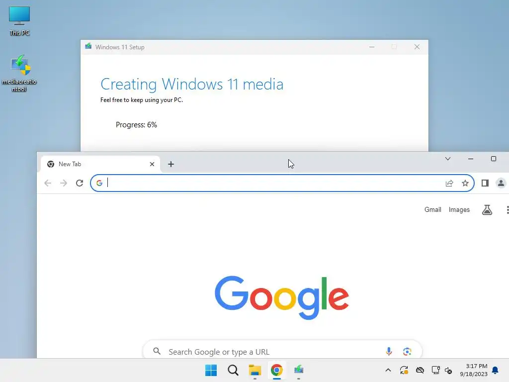The height and width of the screenshot is (382, 509).
Task: Open Gmail link
Action: [433, 210]
